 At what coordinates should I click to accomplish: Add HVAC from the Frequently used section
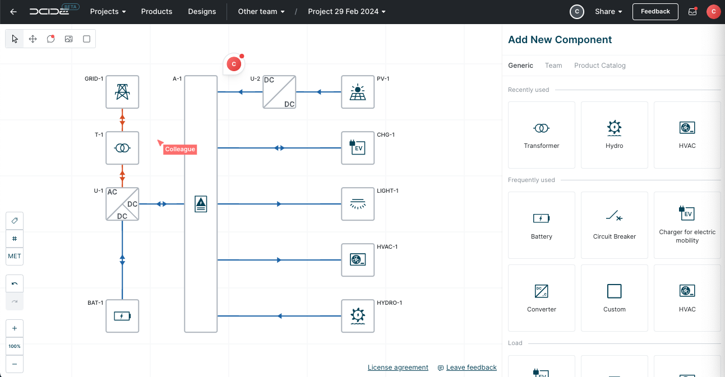(x=687, y=298)
